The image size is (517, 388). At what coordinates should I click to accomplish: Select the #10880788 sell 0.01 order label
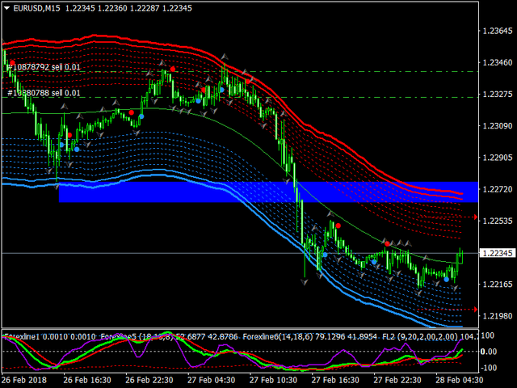point(44,93)
